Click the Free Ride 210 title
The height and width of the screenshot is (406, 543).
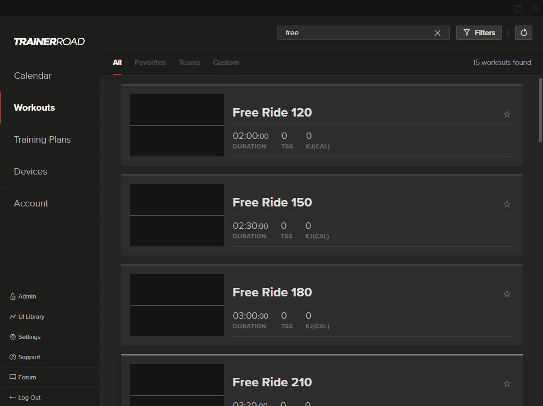272,382
